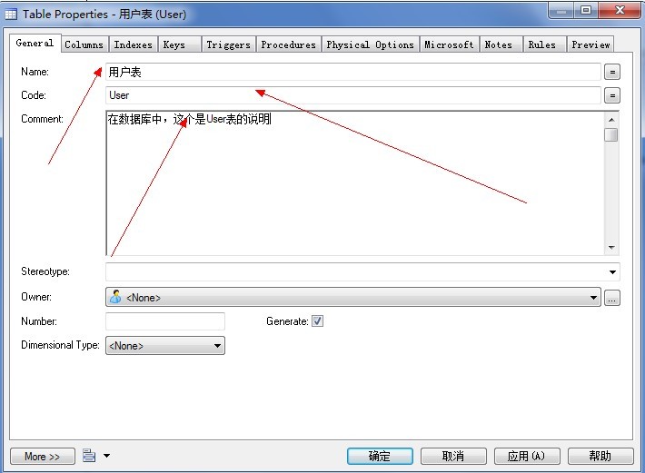The image size is (645, 473).
Task: Click the equals button beside Code field
Action: coord(612,95)
